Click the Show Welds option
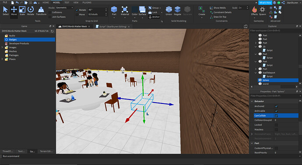Screen dimensions: 302x165 (218, 8)
